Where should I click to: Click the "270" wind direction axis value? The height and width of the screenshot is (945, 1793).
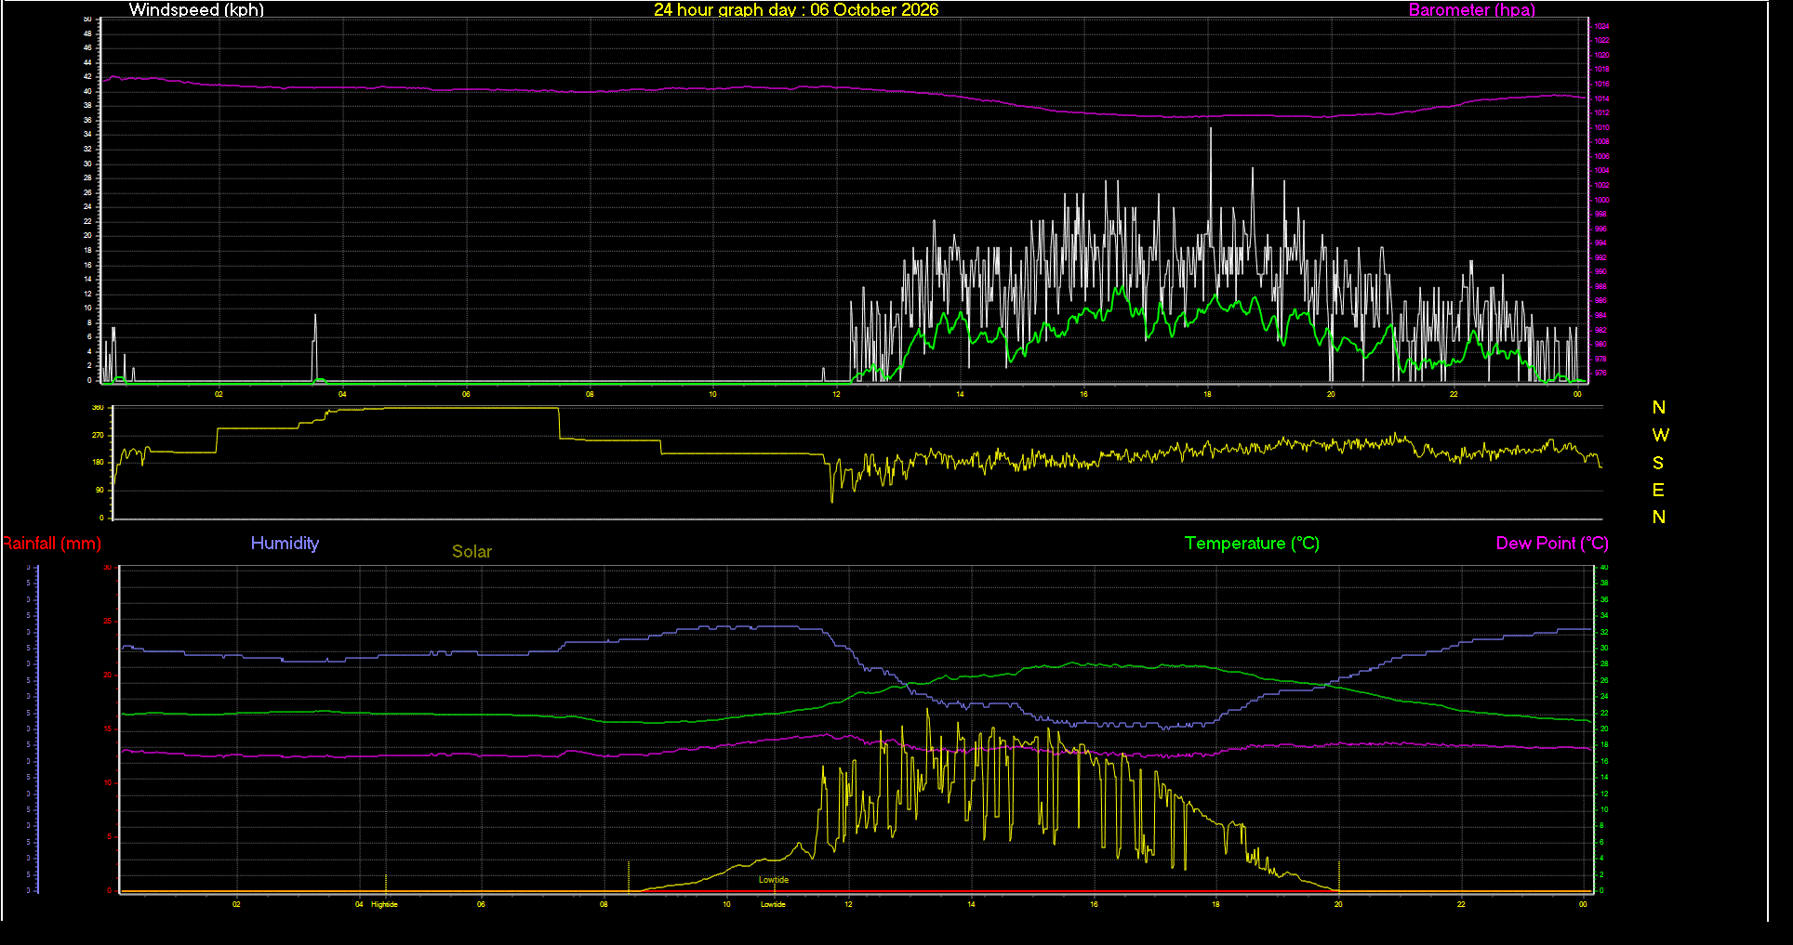pos(98,435)
